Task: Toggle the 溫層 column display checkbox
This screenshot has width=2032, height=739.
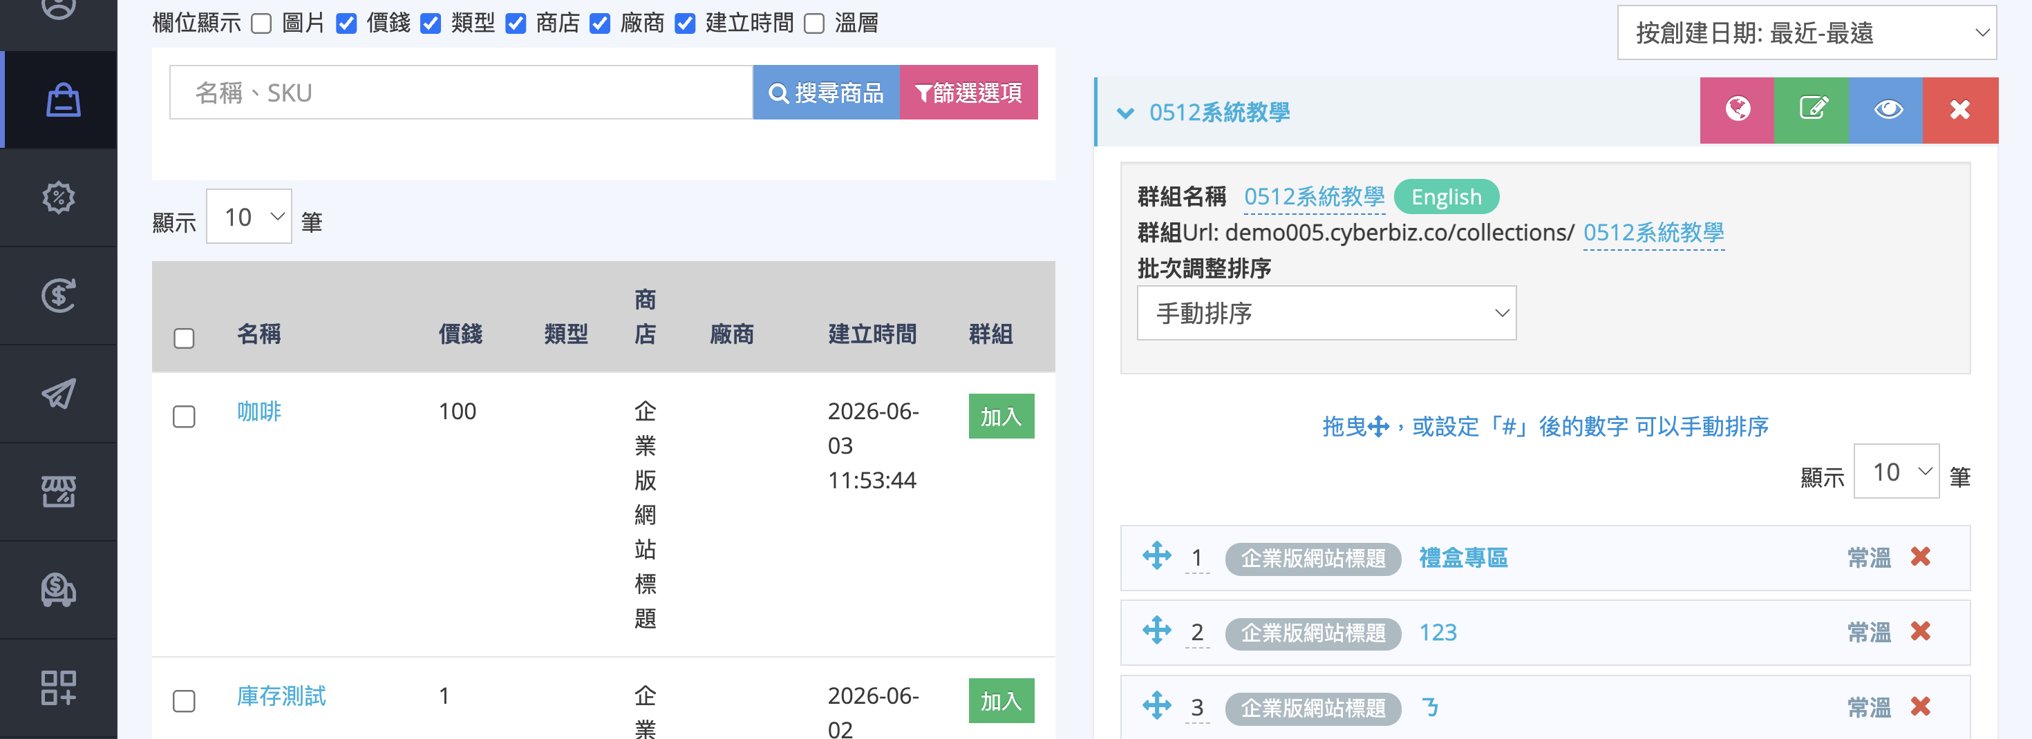Action: [814, 23]
